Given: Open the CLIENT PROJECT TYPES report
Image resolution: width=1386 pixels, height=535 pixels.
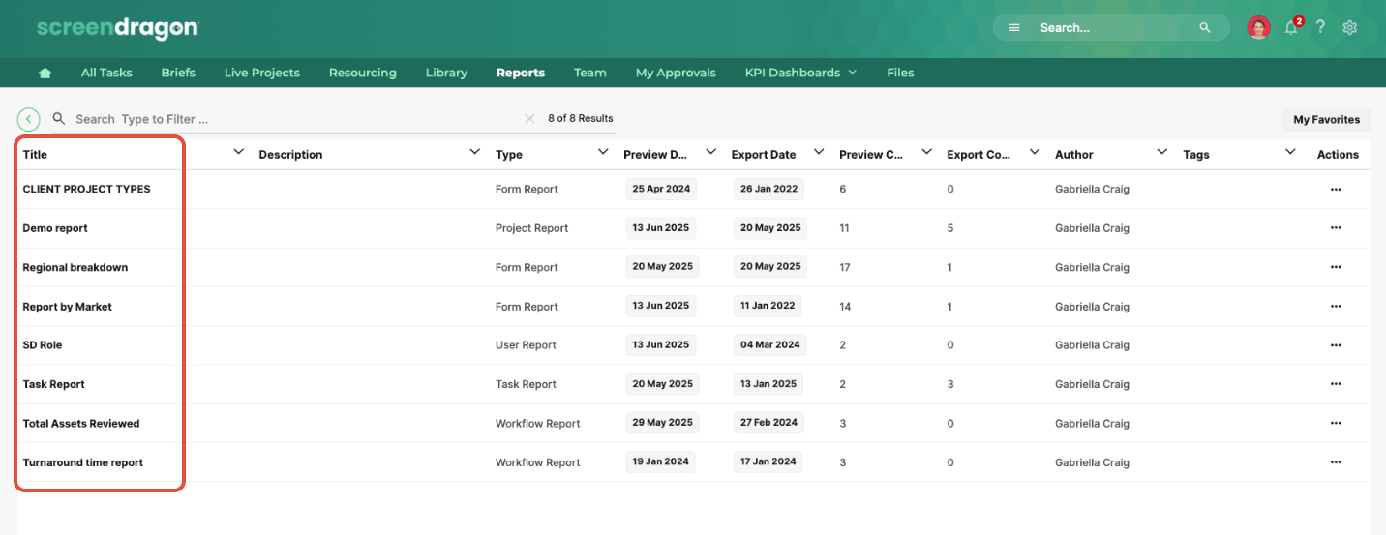Looking at the screenshot, I should [87, 190].
